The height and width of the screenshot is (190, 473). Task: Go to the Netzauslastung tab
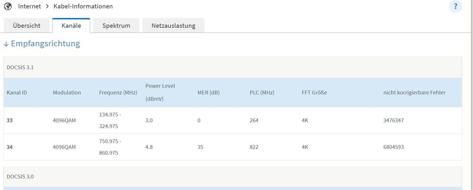[173, 25]
